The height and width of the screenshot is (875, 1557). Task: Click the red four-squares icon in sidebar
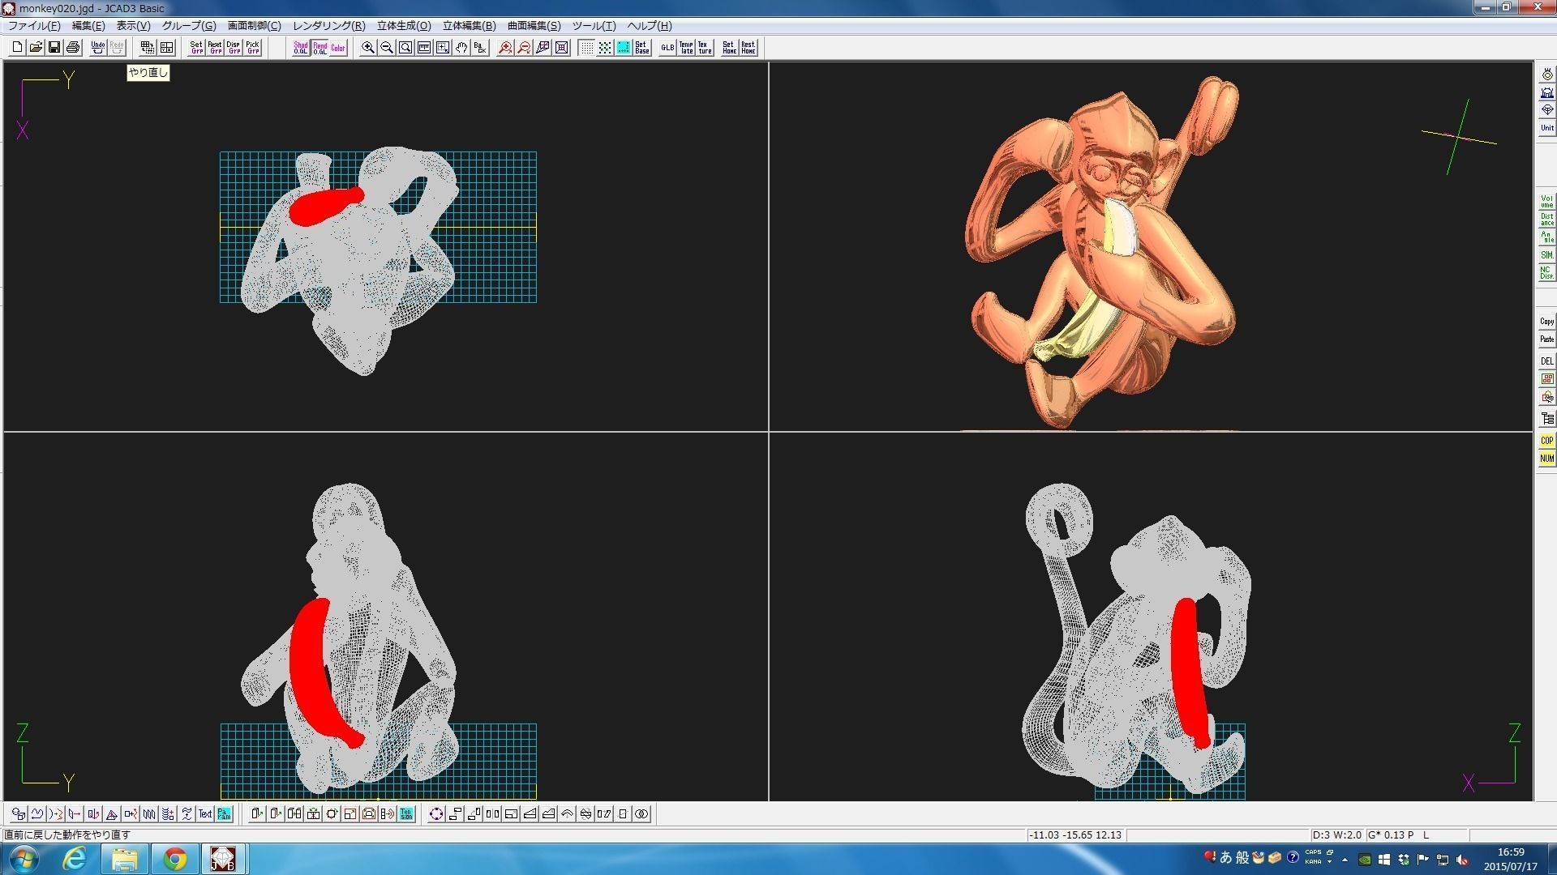point(1547,379)
